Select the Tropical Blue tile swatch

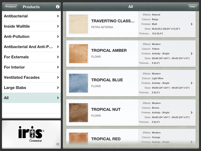tap(78, 83)
